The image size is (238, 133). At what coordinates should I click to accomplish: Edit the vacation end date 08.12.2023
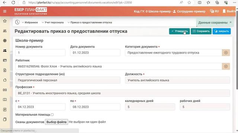point(95,107)
